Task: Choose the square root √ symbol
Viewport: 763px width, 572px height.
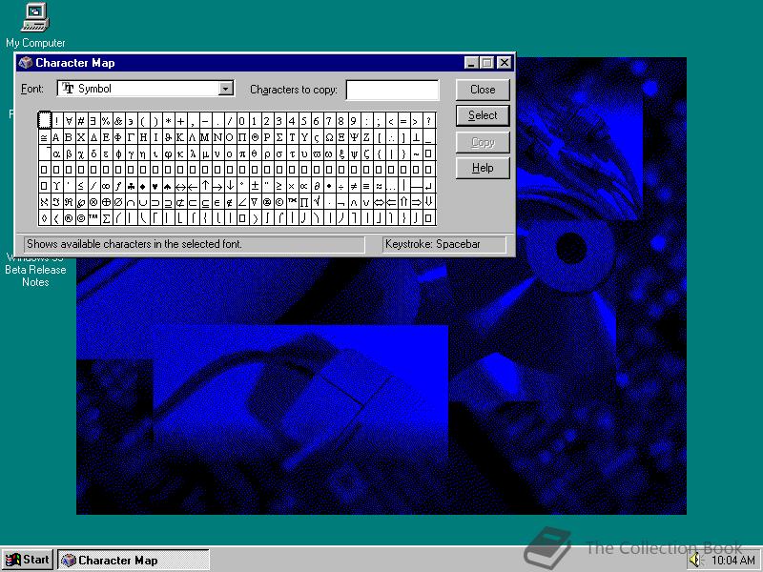Action: click(317, 201)
